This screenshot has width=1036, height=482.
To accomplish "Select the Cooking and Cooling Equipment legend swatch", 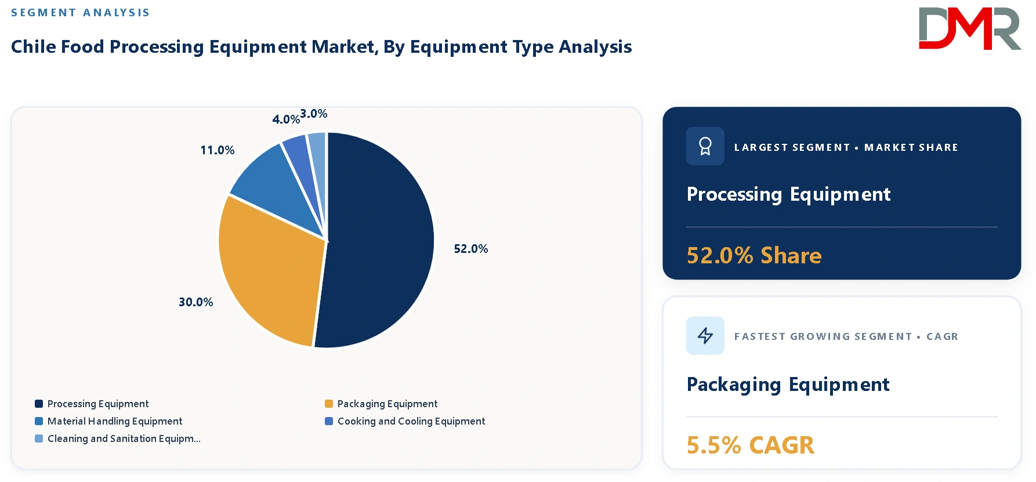I will tap(329, 421).
